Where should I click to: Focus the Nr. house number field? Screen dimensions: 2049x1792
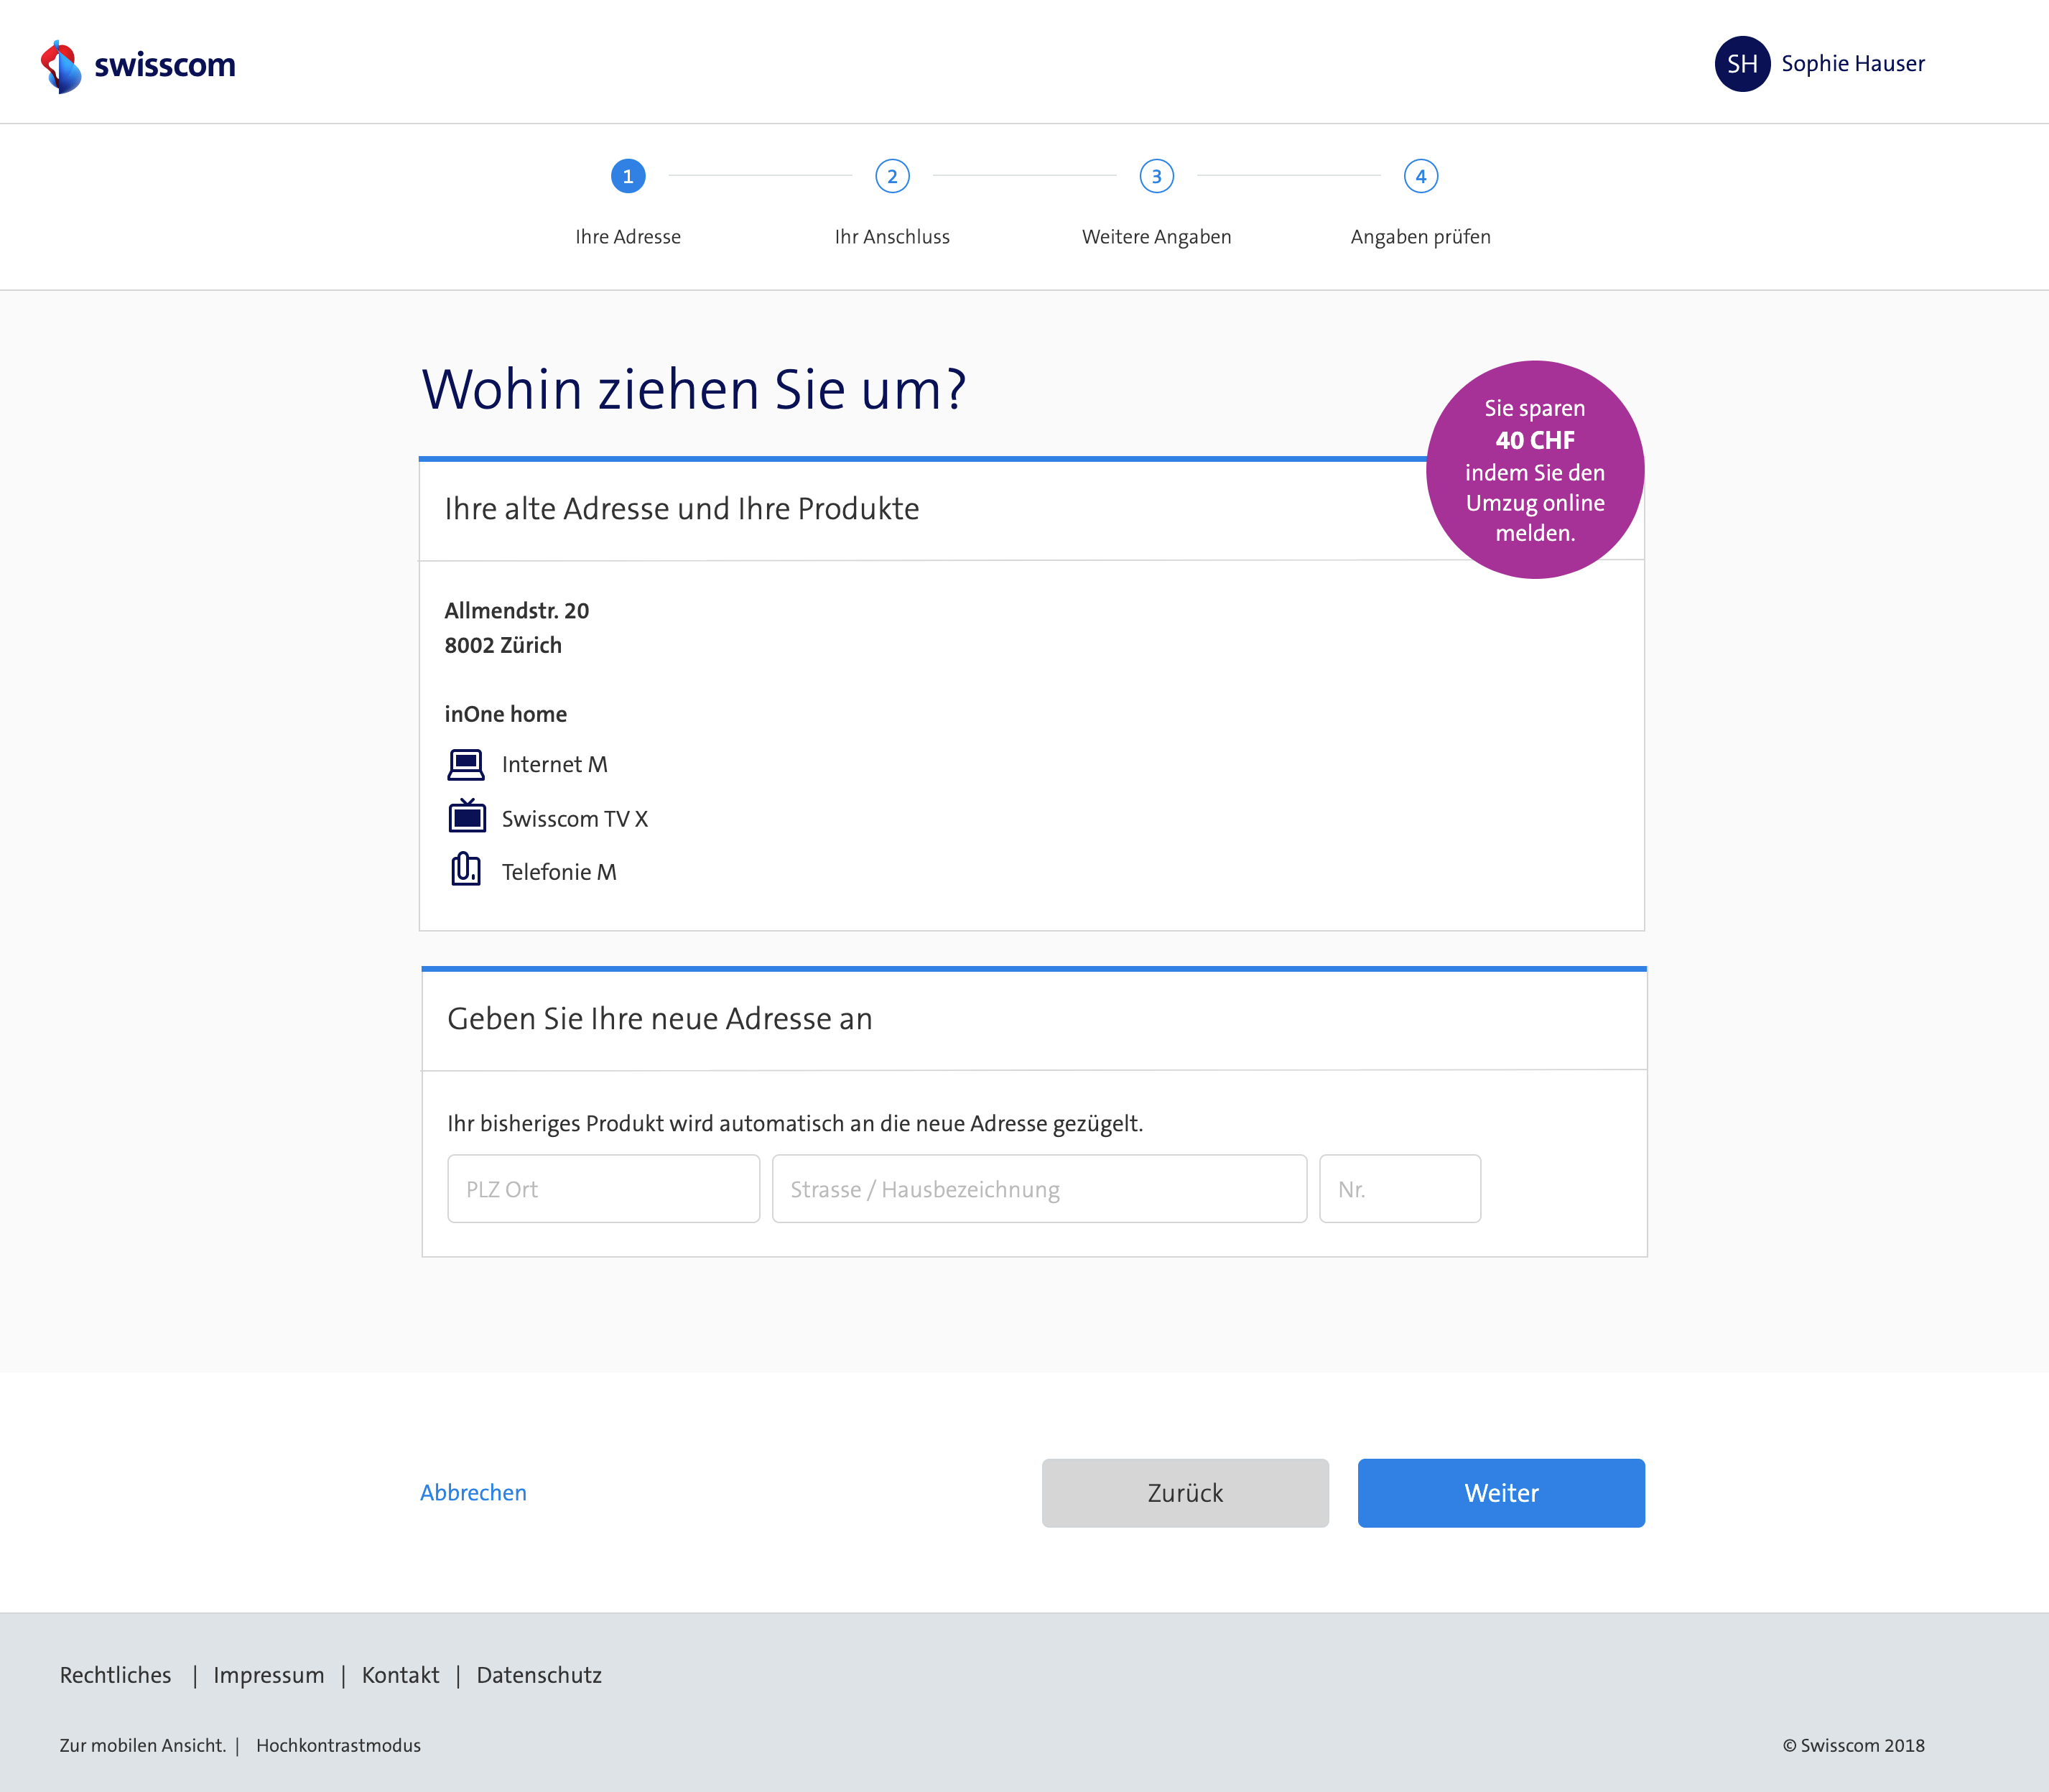click(x=1399, y=1189)
